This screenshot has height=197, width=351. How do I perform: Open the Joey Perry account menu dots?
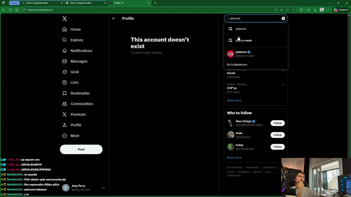point(103,188)
